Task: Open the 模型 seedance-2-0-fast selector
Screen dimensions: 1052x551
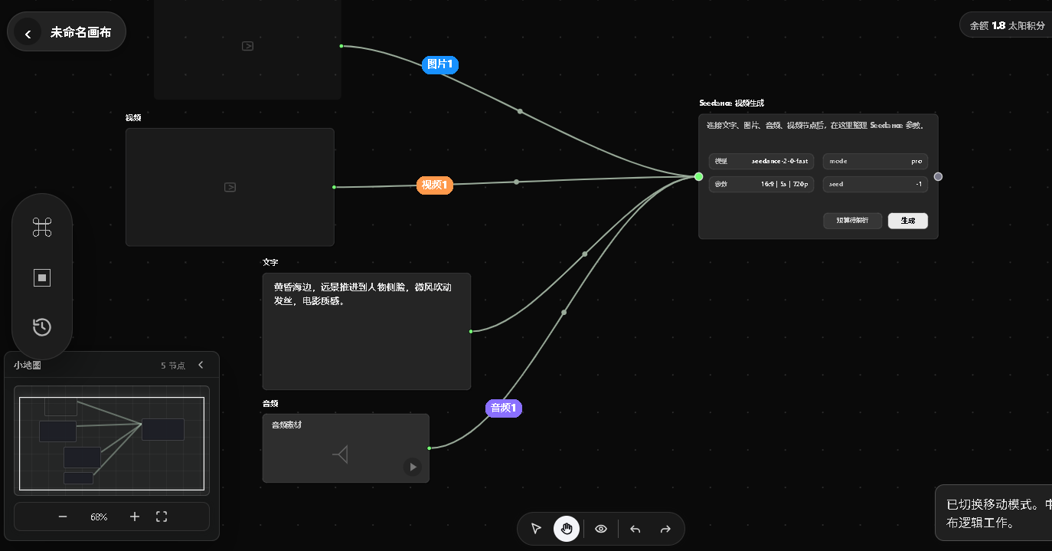Action: coord(761,162)
